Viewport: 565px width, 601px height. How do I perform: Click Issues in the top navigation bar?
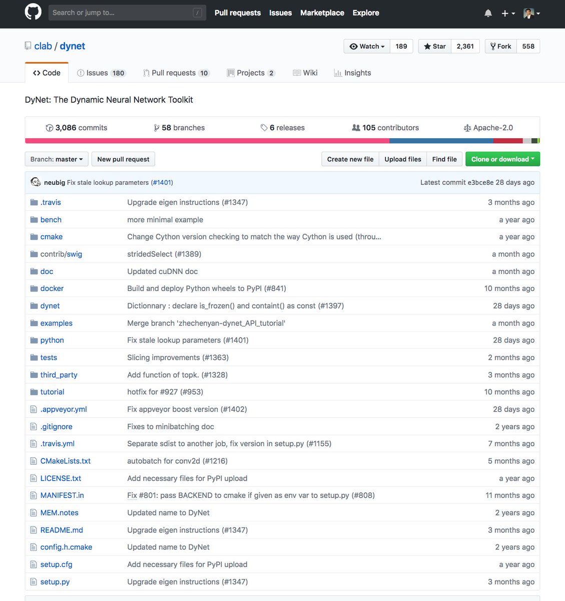280,13
